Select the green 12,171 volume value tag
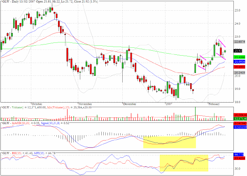The width and height of the screenshot is (247, 176). coord(240,119)
